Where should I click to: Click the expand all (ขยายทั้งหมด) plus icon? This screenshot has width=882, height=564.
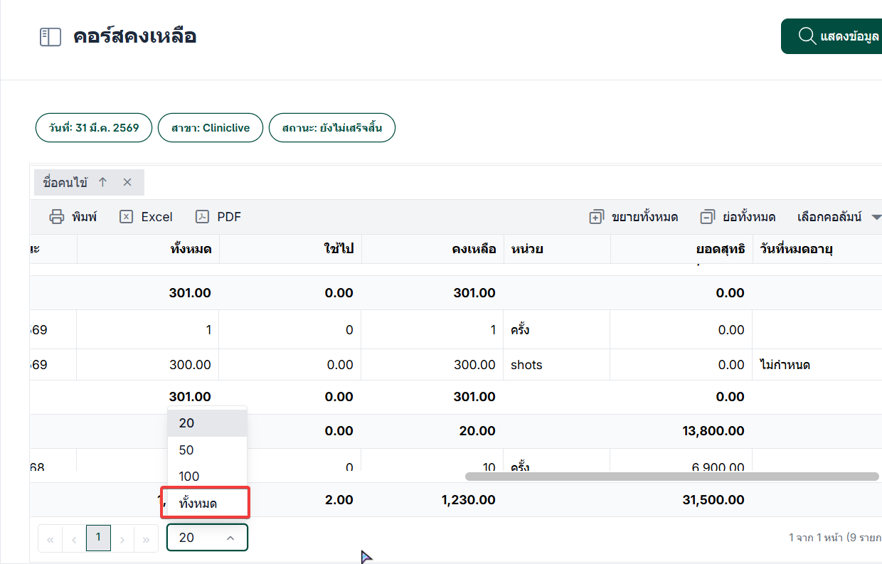pos(596,217)
